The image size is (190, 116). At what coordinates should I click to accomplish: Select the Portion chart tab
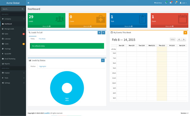[x=33, y=66]
